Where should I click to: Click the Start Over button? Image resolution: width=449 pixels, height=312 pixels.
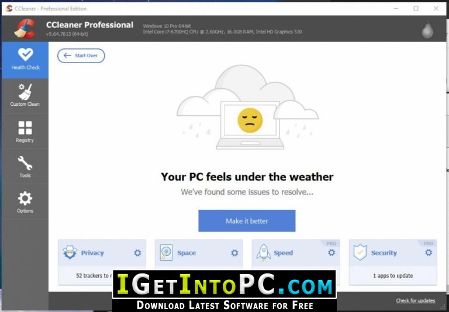point(81,56)
